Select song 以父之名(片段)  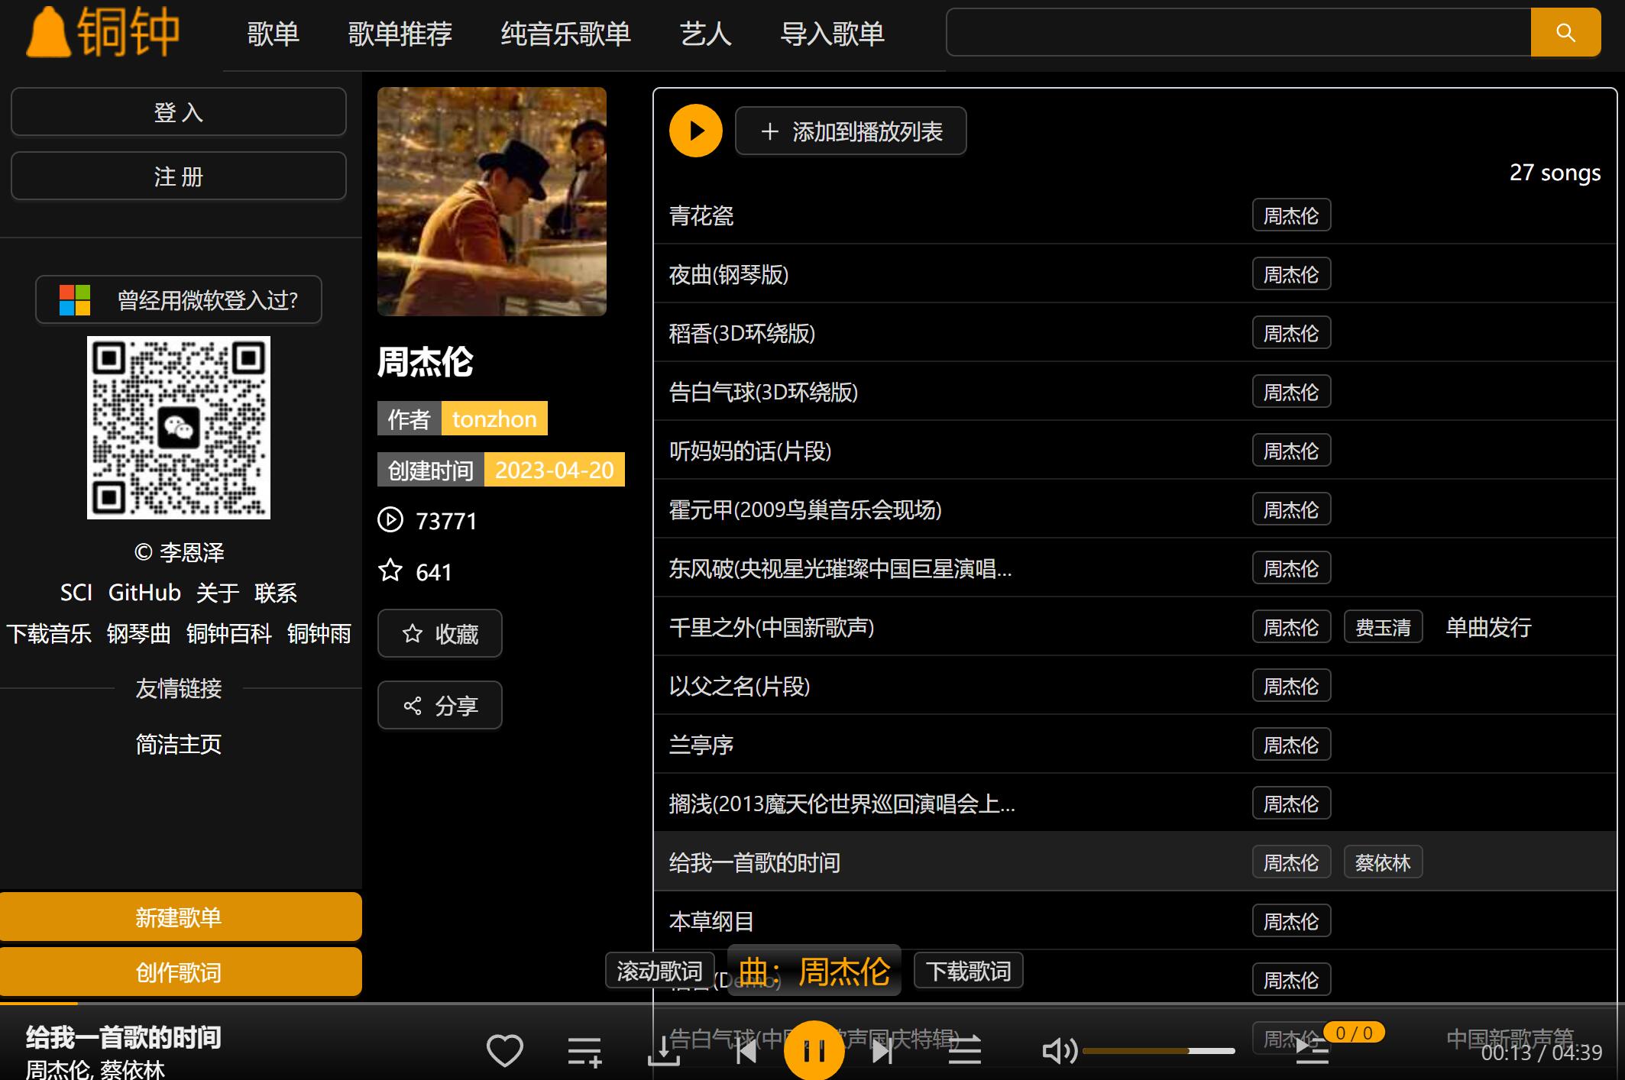pos(740,687)
